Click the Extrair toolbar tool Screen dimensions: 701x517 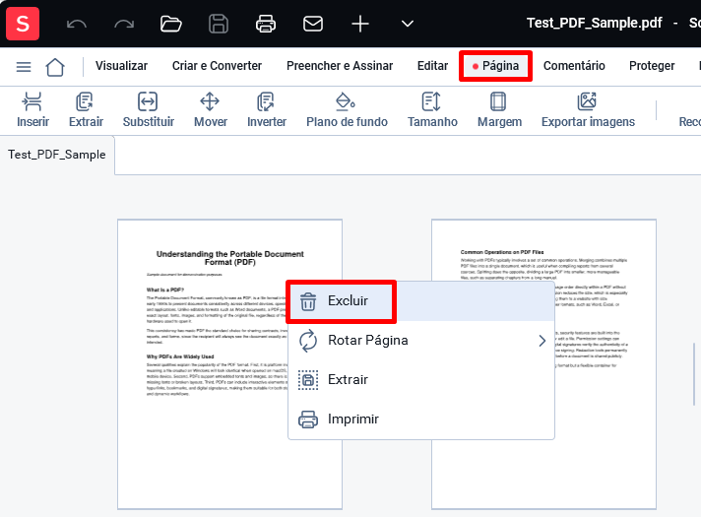click(86, 110)
